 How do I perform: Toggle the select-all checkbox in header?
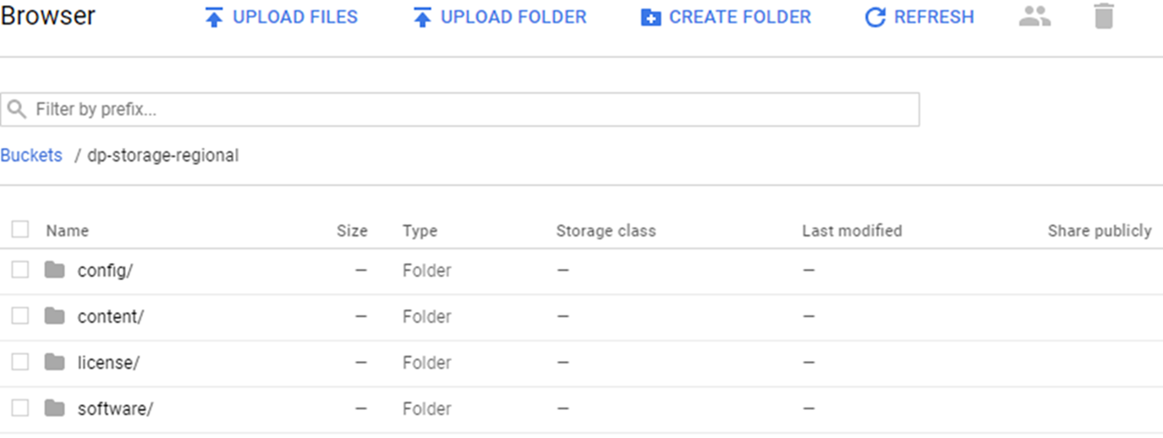point(20,229)
